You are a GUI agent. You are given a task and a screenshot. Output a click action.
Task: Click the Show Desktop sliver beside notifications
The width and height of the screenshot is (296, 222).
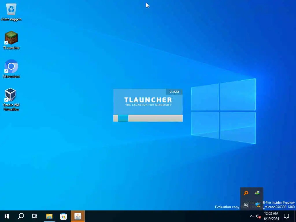(x=295, y=216)
